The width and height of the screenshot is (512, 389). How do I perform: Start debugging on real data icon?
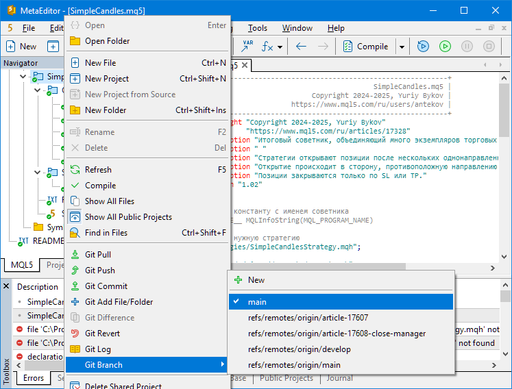(x=423, y=47)
